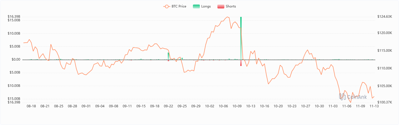The width and height of the screenshot is (399, 125).
Task: Click the BTC Price legend line marker icon
Action: [x=167, y=6]
